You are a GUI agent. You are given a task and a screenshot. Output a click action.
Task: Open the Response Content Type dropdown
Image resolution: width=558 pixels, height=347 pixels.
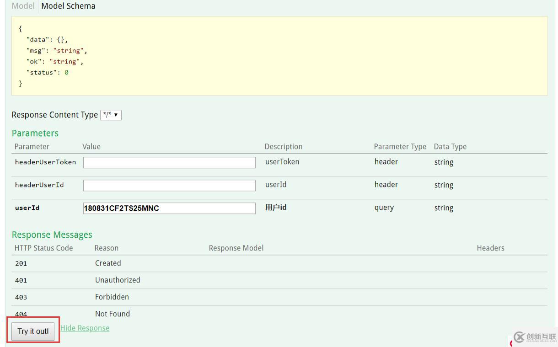(x=111, y=115)
